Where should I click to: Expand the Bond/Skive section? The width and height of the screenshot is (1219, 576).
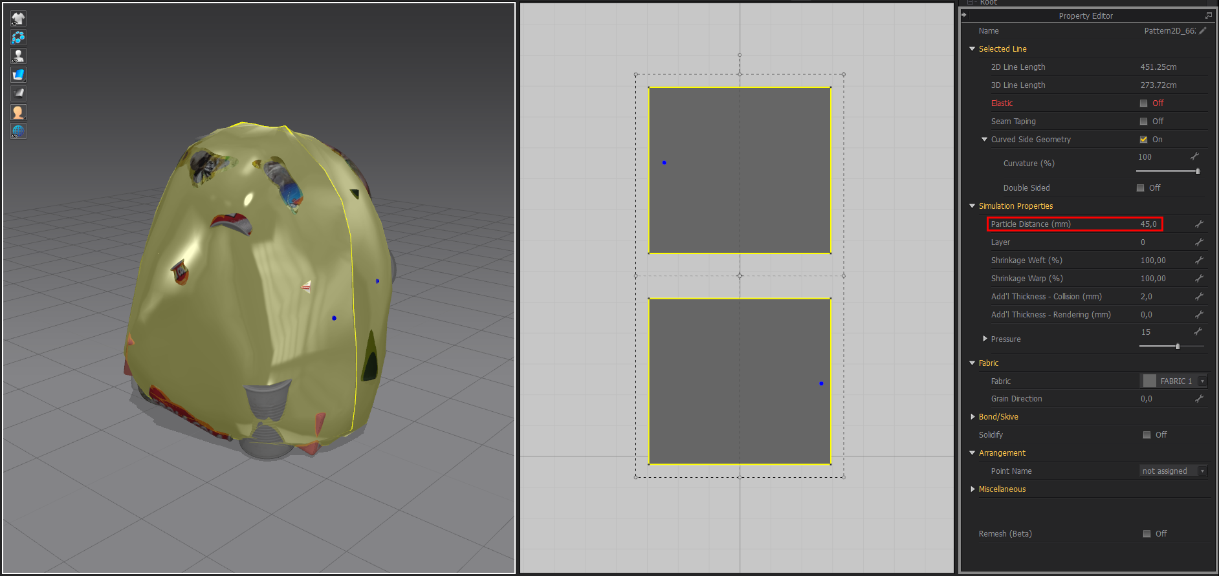coord(972,417)
